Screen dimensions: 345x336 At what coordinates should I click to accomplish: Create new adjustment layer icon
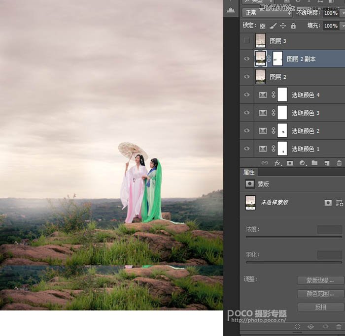point(302,163)
